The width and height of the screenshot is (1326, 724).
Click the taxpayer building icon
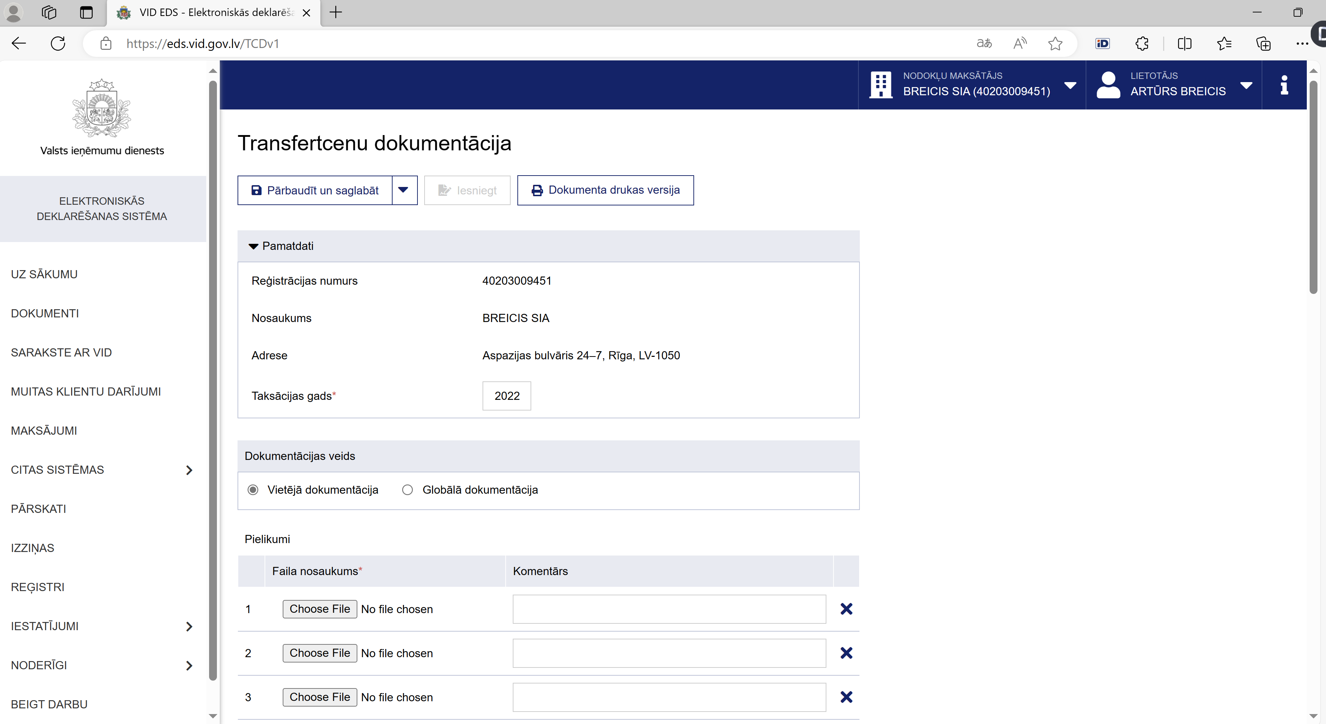point(881,85)
